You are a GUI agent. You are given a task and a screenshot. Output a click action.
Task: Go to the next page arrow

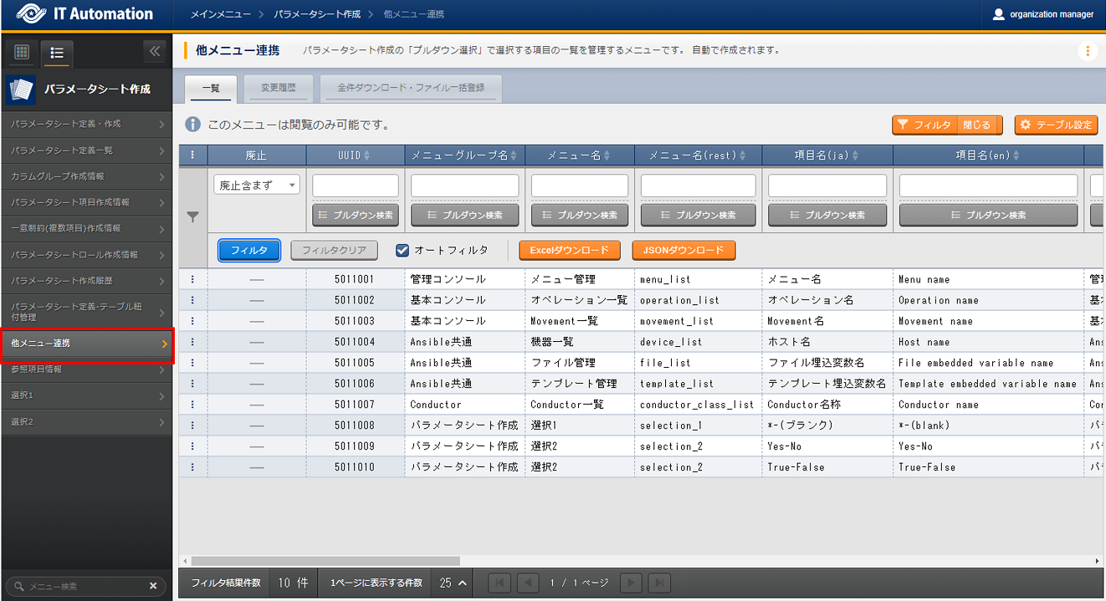[x=632, y=583]
